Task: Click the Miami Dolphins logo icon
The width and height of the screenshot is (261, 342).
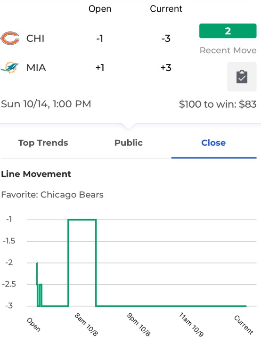Action: [x=9, y=67]
